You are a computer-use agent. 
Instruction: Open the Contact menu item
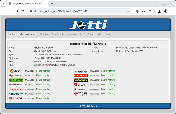109,34
